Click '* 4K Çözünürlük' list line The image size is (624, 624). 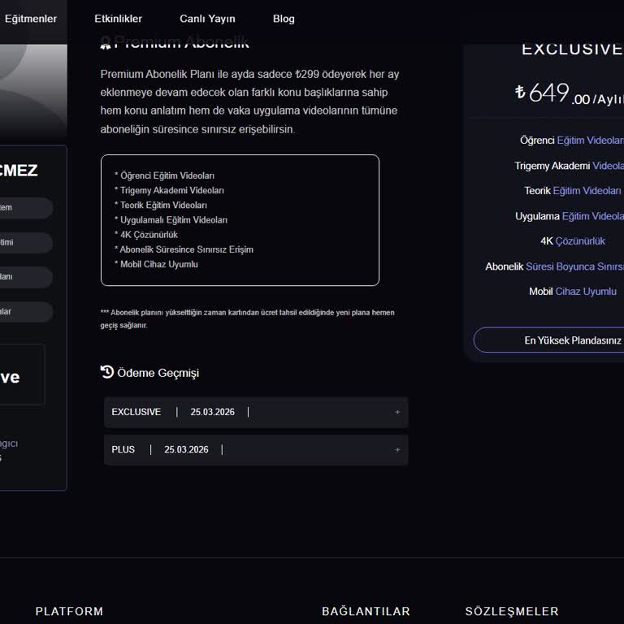146,234
